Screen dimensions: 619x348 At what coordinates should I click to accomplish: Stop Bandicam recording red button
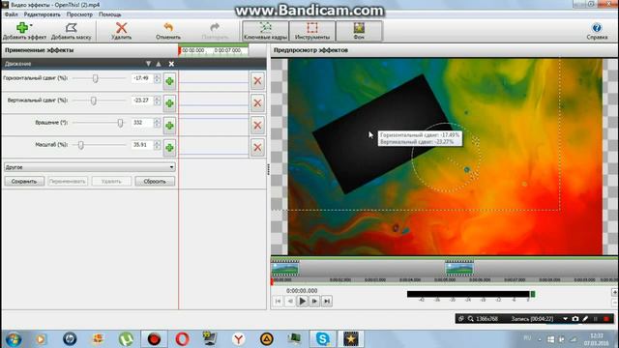coord(606,318)
